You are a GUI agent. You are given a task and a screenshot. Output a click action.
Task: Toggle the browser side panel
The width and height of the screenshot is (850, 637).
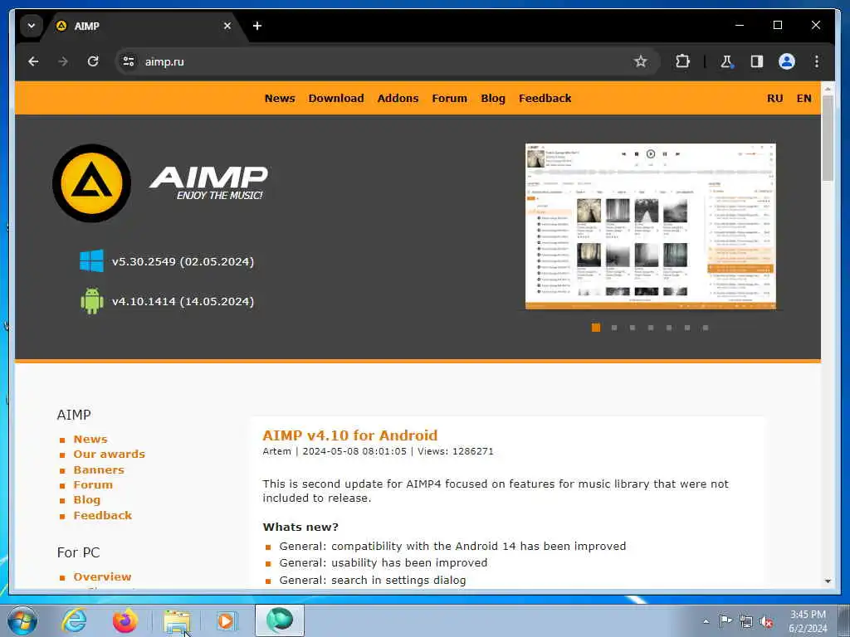(x=757, y=61)
